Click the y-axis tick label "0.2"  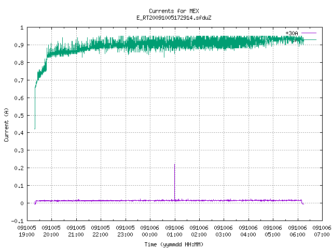(x=19, y=168)
